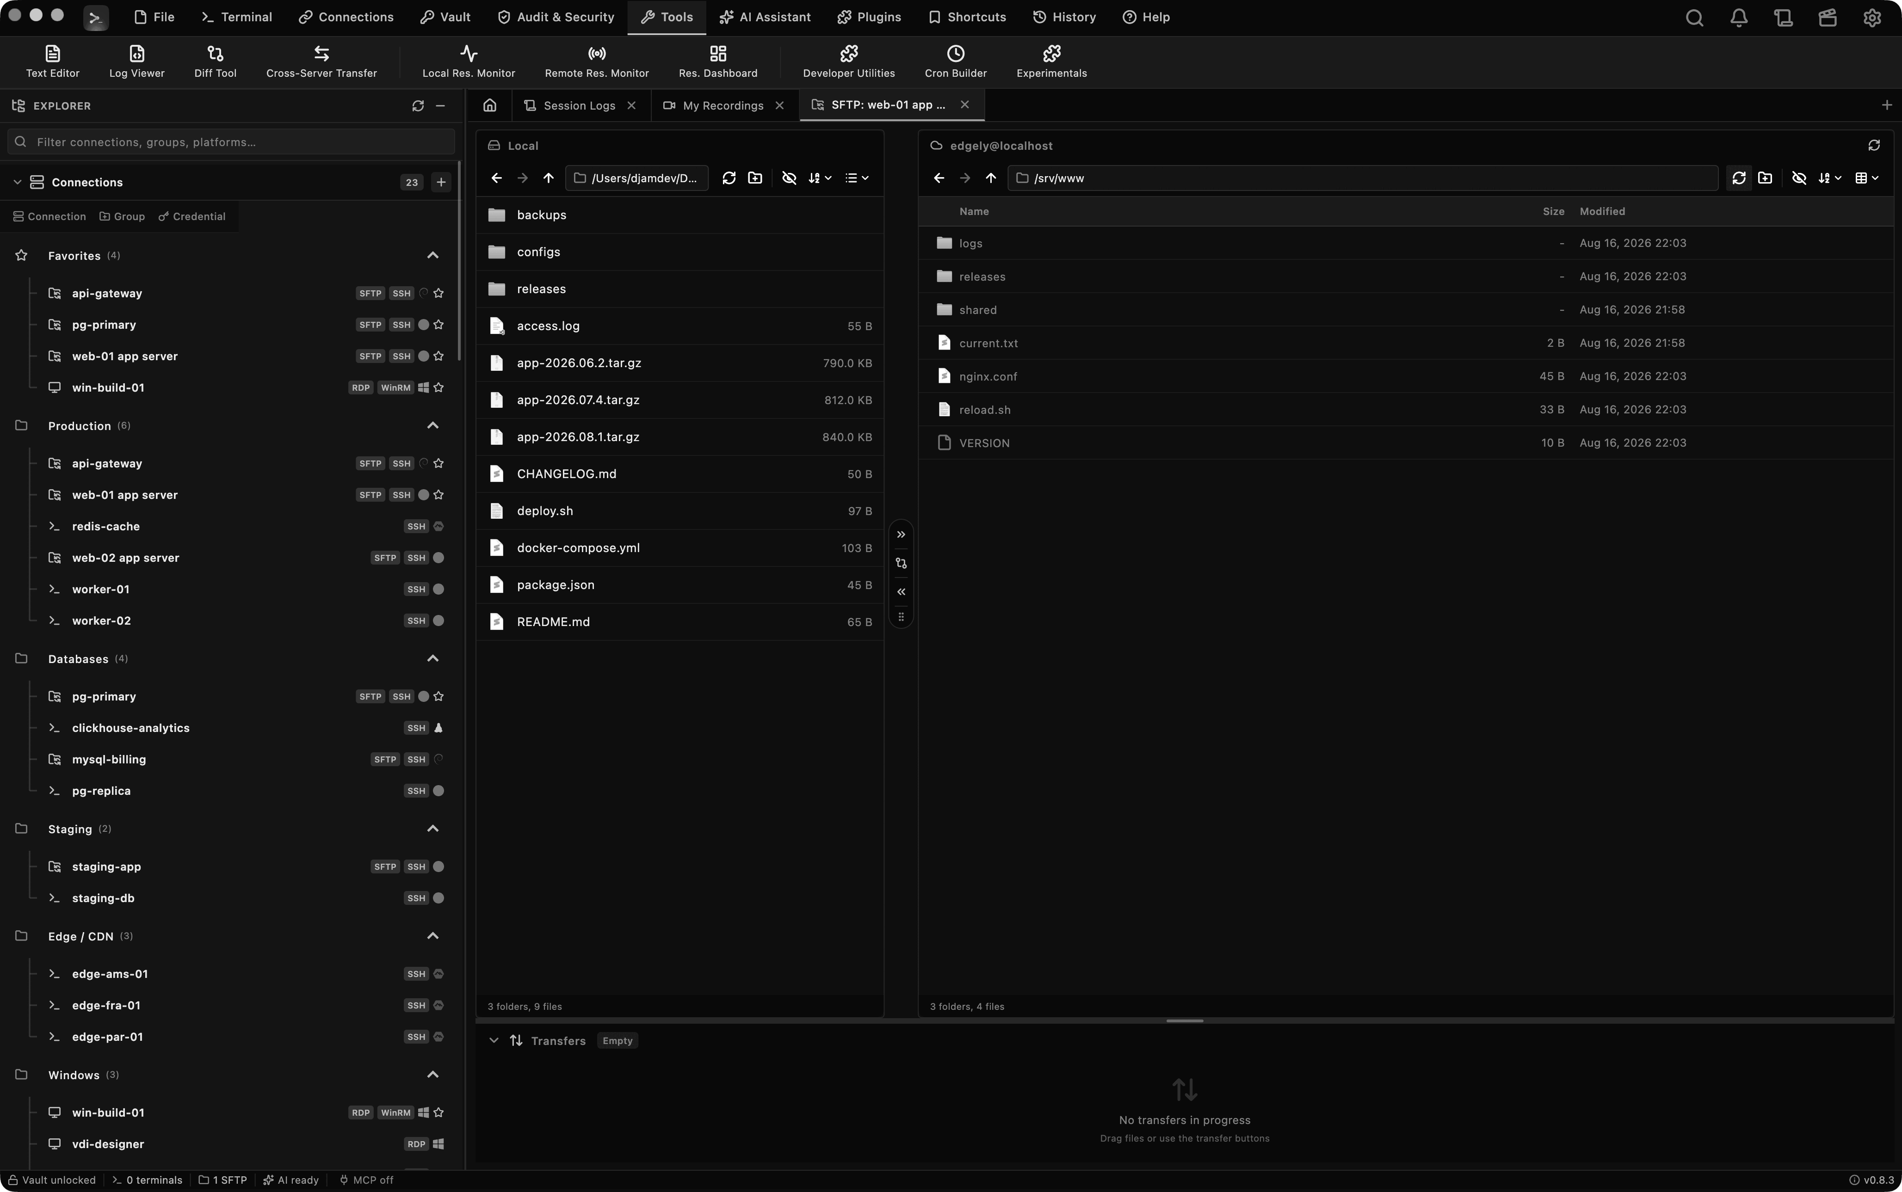Image resolution: width=1902 pixels, height=1192 pixels.
Task: Toggle hidden files in Local pane
Action: point(789,178)
